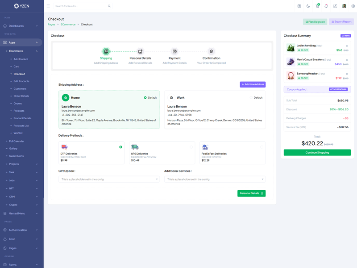Viewport: 357px width, 268px height.
Task: Collapse the sidebar with the hamburger icon
Action: click(48, 6)
